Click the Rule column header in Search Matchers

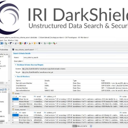pos(103,81)
